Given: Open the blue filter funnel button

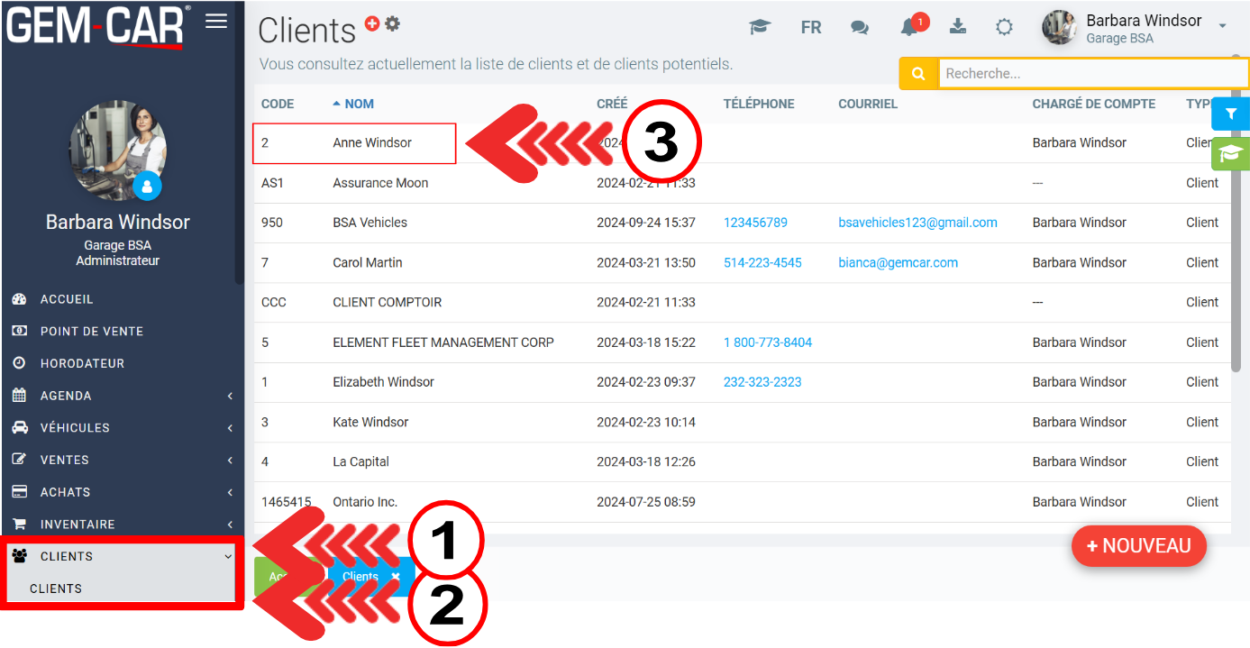Looking at the screenshot, I should 1230,114.
